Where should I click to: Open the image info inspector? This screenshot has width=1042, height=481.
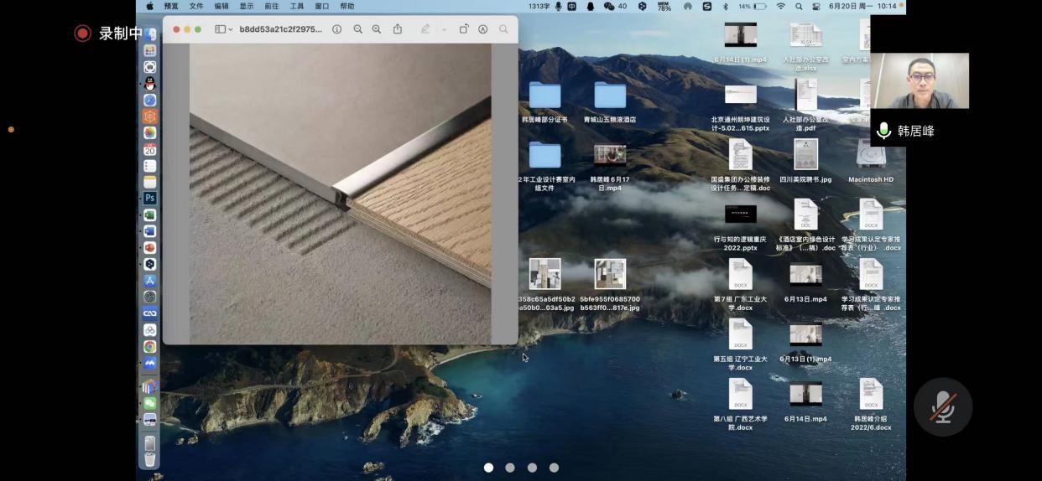[x=336, y=29]
